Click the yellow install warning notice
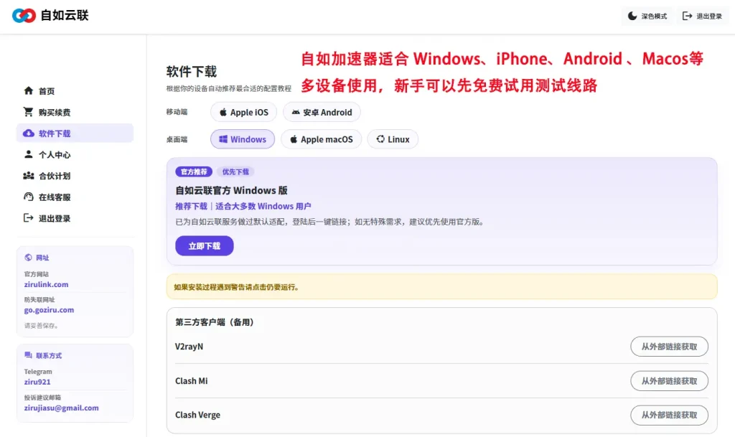 [441, 286]
